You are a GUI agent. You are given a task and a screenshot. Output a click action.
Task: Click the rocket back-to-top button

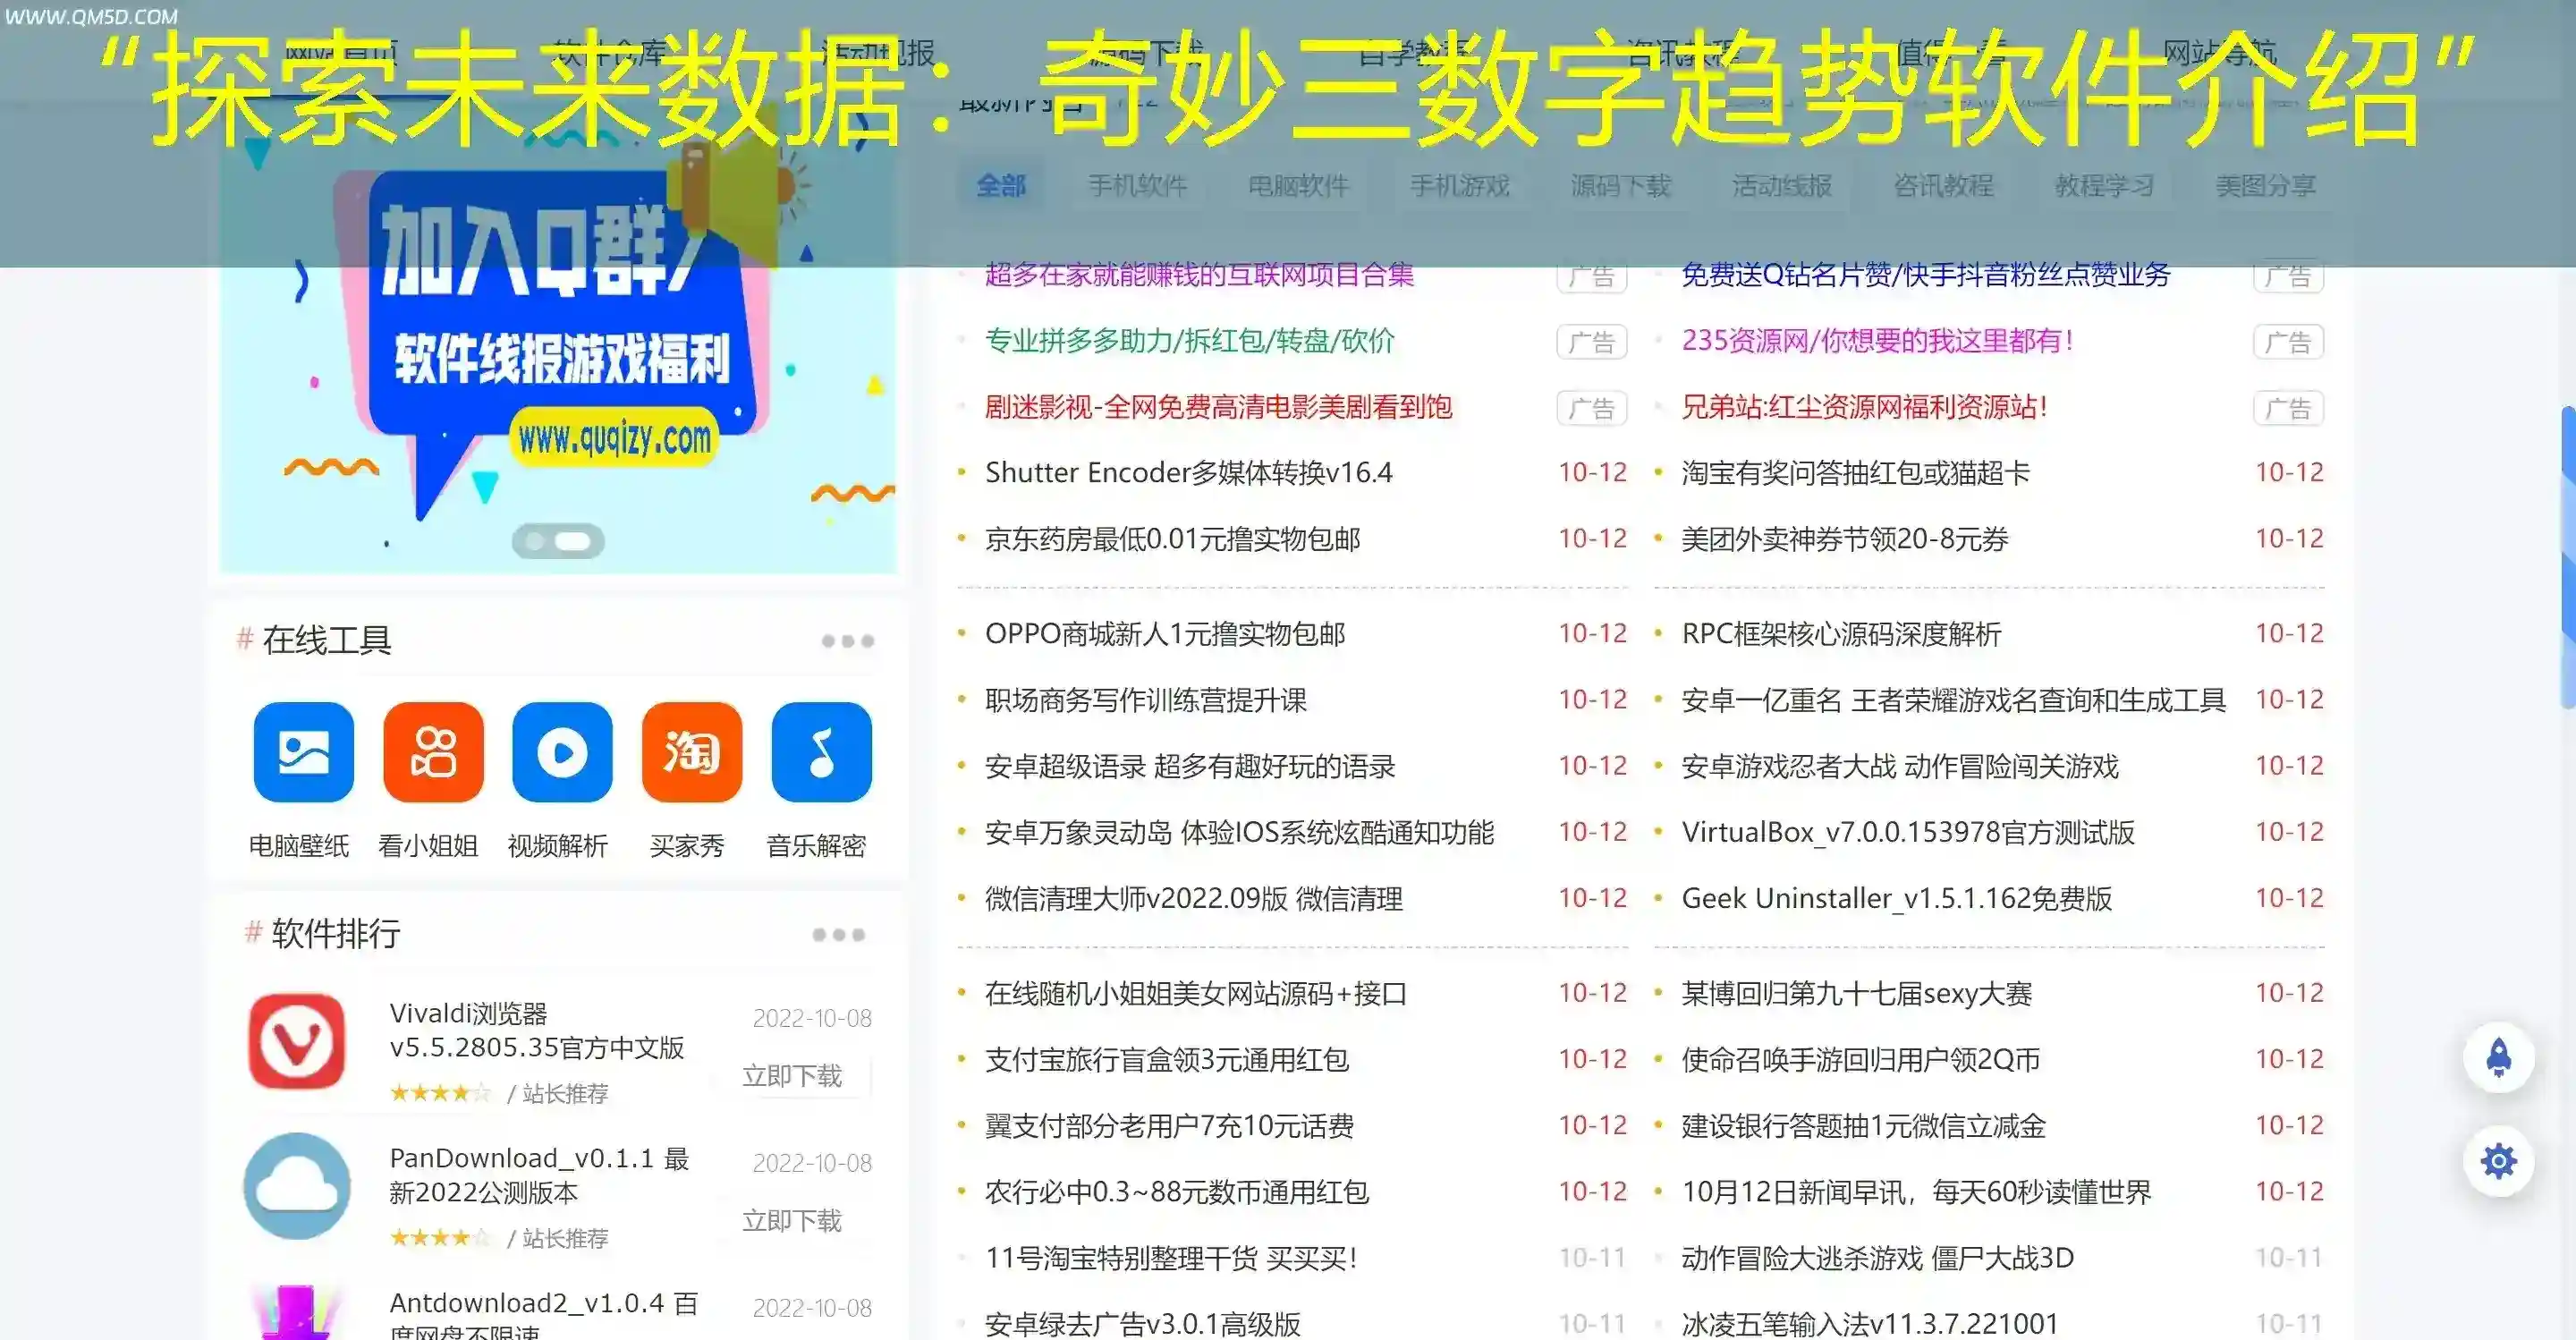click(2499, 1057)
